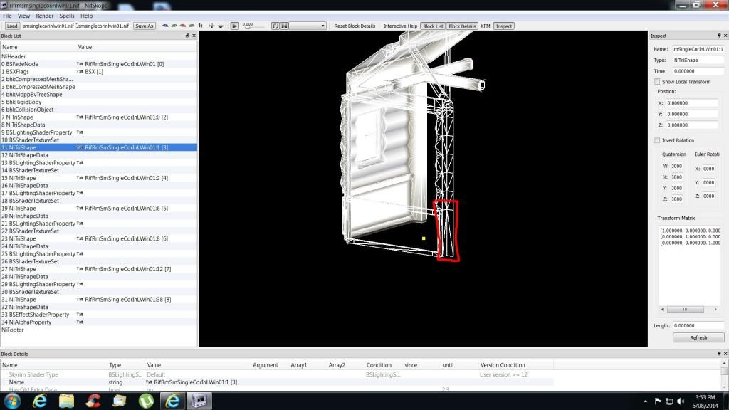The image size is (729, 410).
Task: Open uTorrent from the taskbar
Action: coord(146,401)
